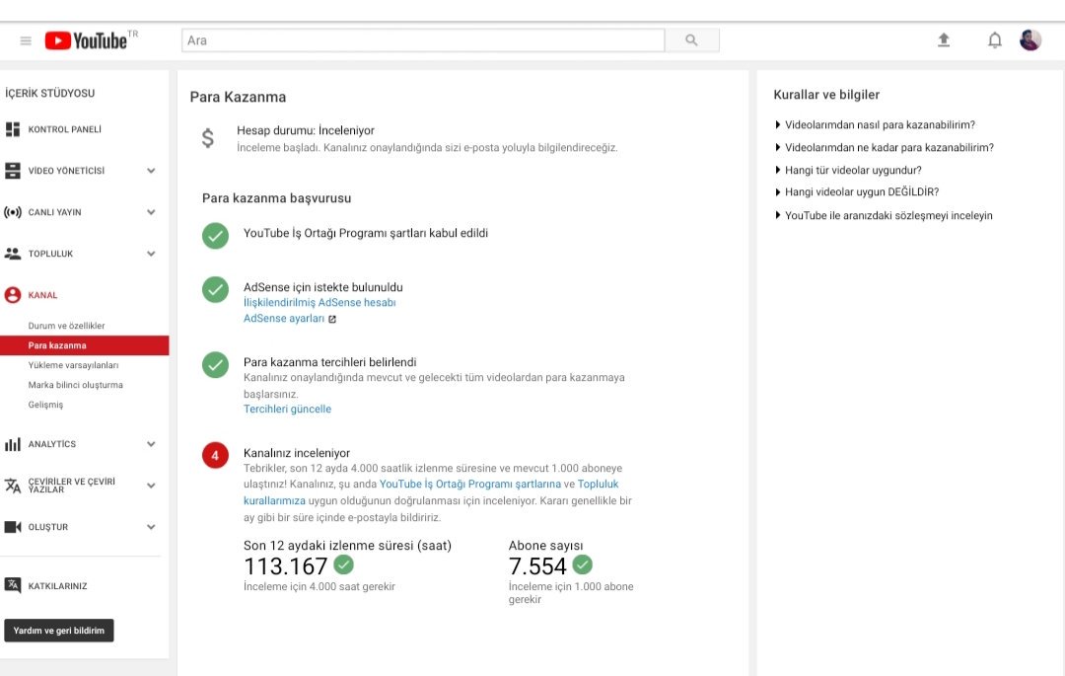Viewport: 1065px width, 676px height.
Task: Click the Kontrol Paneli dashboard icon
Action: 12,129
